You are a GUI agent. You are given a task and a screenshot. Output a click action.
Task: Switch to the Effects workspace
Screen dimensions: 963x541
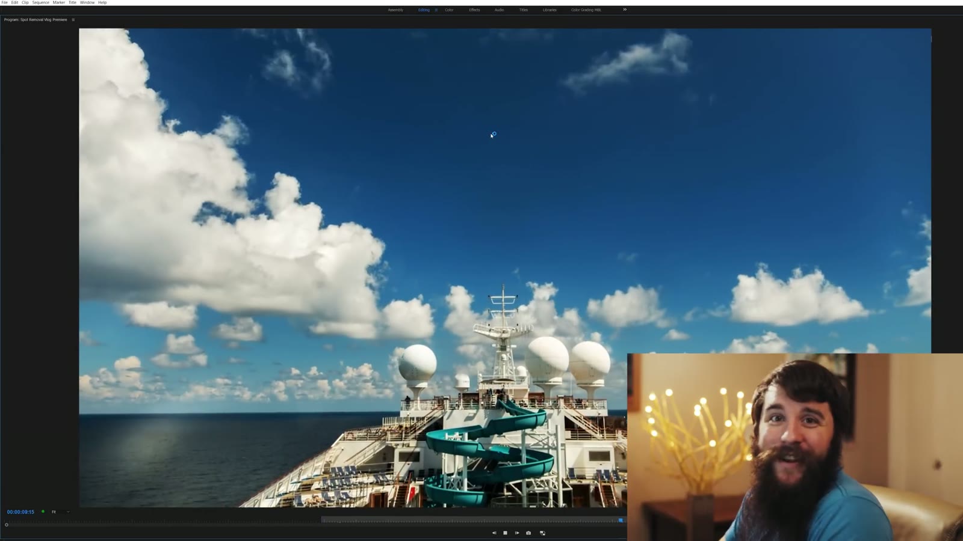point(474,10)
